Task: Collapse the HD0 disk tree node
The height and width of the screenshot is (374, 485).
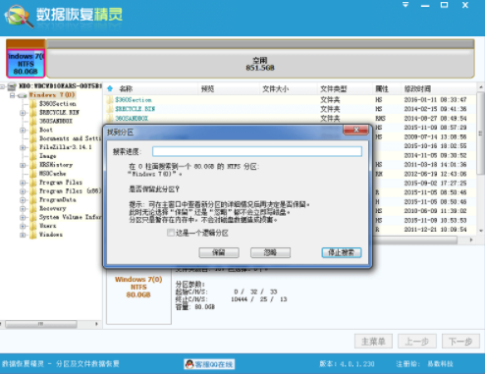Action: point(3,86)
